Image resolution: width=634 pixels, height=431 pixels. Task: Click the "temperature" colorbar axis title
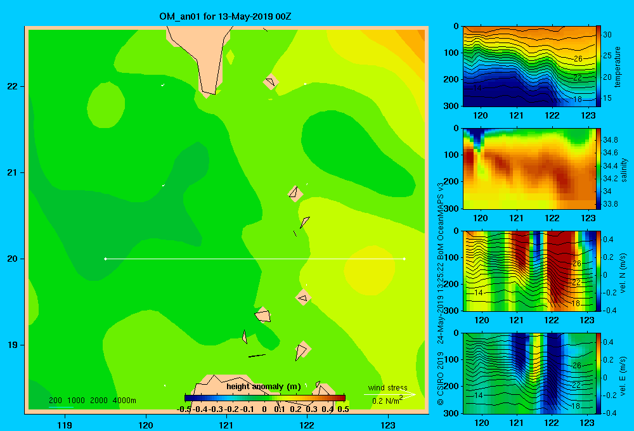pos(618,67)
